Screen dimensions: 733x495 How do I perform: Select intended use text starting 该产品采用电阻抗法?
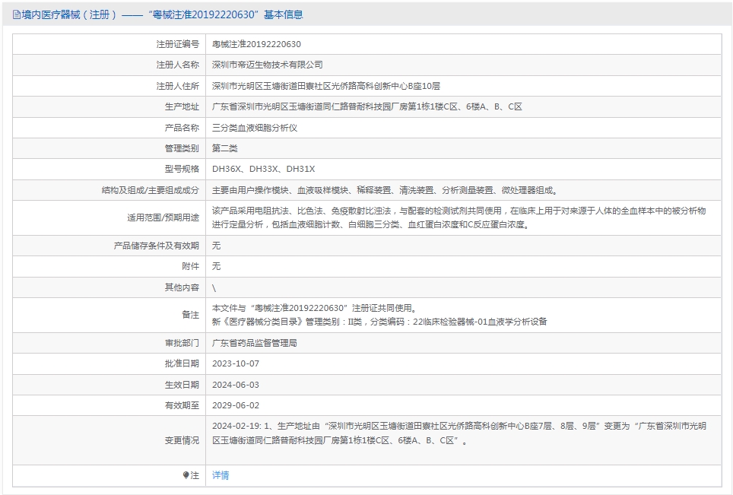click(459, 217)
